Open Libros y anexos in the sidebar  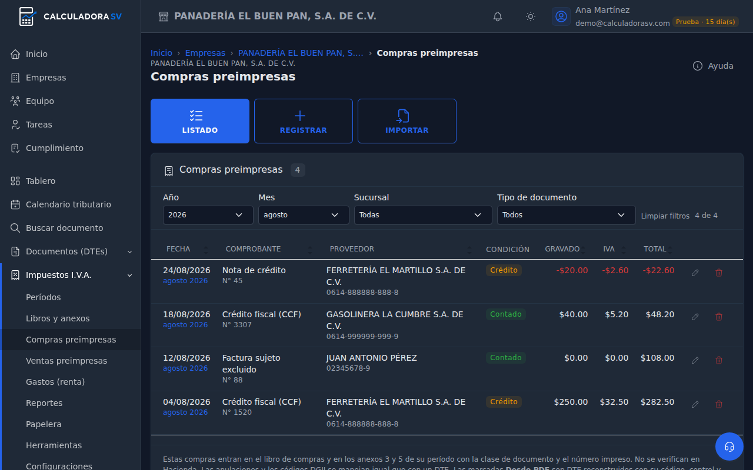click(71, 318)
